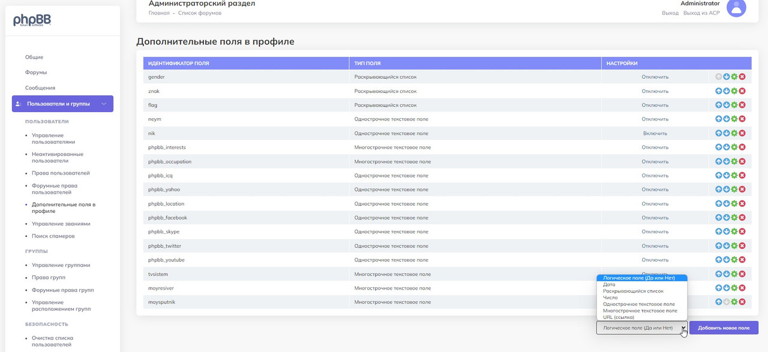
Task: Move phpbb_location field up
Action: tap(719, 204)
